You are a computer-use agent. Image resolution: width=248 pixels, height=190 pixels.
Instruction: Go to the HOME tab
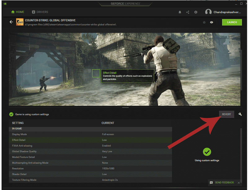pos(18,12)
